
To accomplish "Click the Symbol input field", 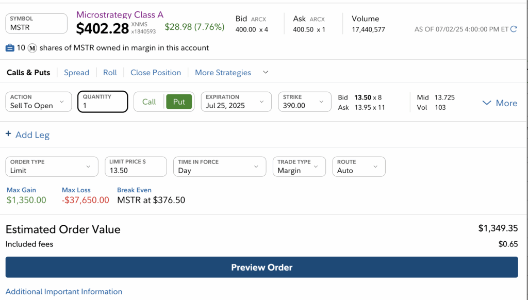I will pyautogui.click(x=37, y=24).
